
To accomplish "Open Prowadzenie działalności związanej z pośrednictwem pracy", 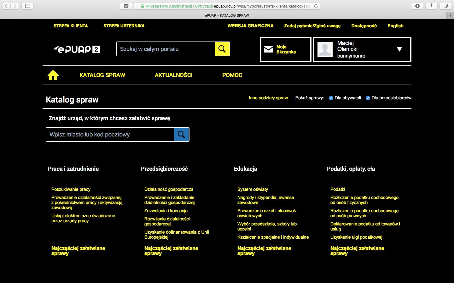I will [x=87, y=203].
